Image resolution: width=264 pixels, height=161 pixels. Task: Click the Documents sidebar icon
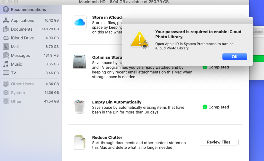(x=6, y=29)
